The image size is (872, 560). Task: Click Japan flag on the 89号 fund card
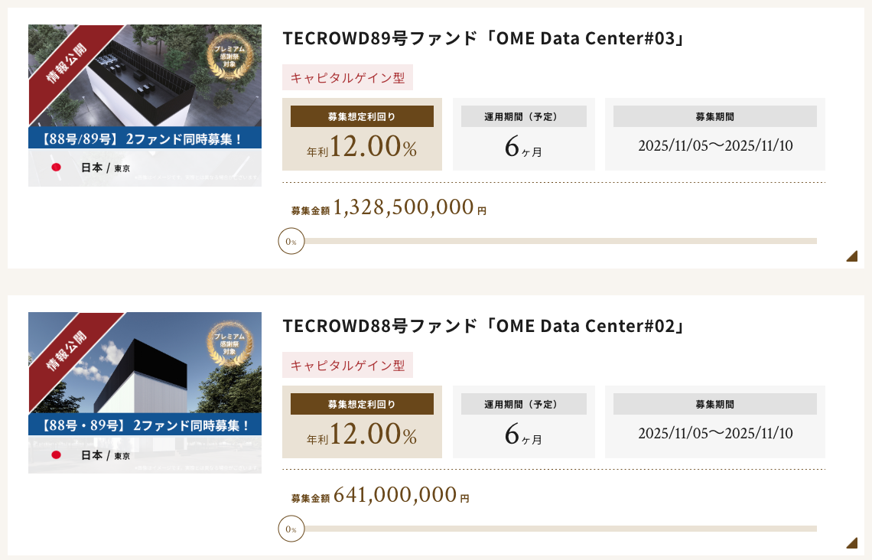(56, 168)
